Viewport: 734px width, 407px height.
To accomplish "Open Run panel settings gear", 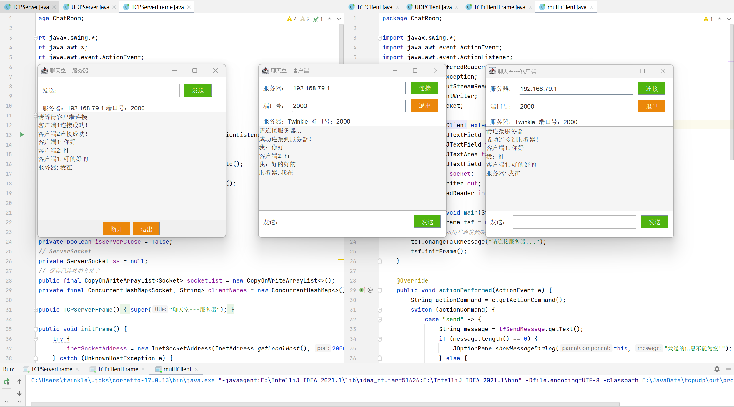I will tap(717, 369).
